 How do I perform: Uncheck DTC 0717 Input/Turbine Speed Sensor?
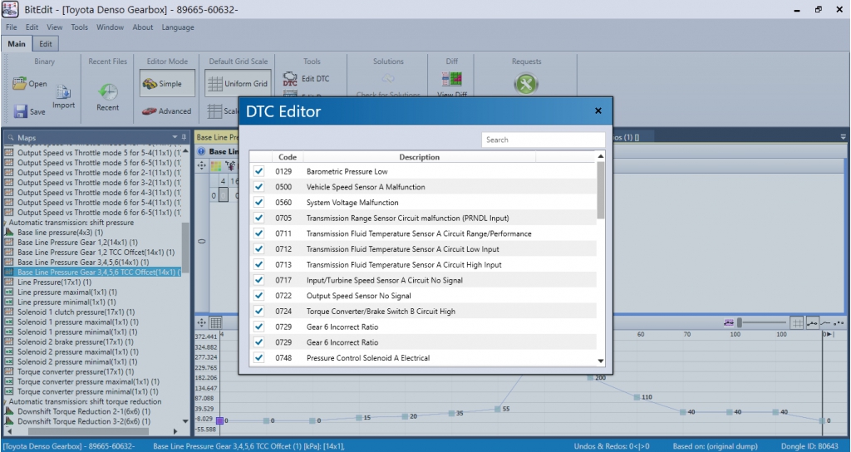point(259,280)
